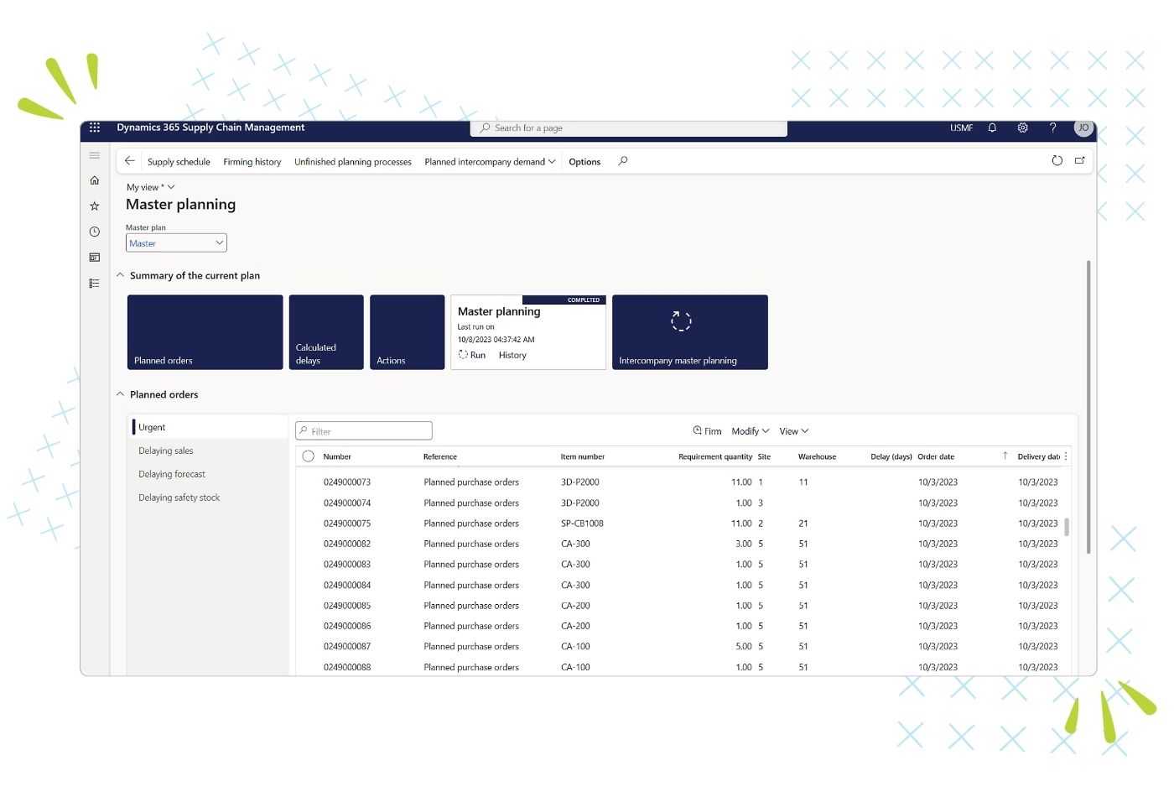Open Intercompany master planning tile
The height and width of the screenshot is (797, 1174).
pyautogui.click(x=690, y=332)
